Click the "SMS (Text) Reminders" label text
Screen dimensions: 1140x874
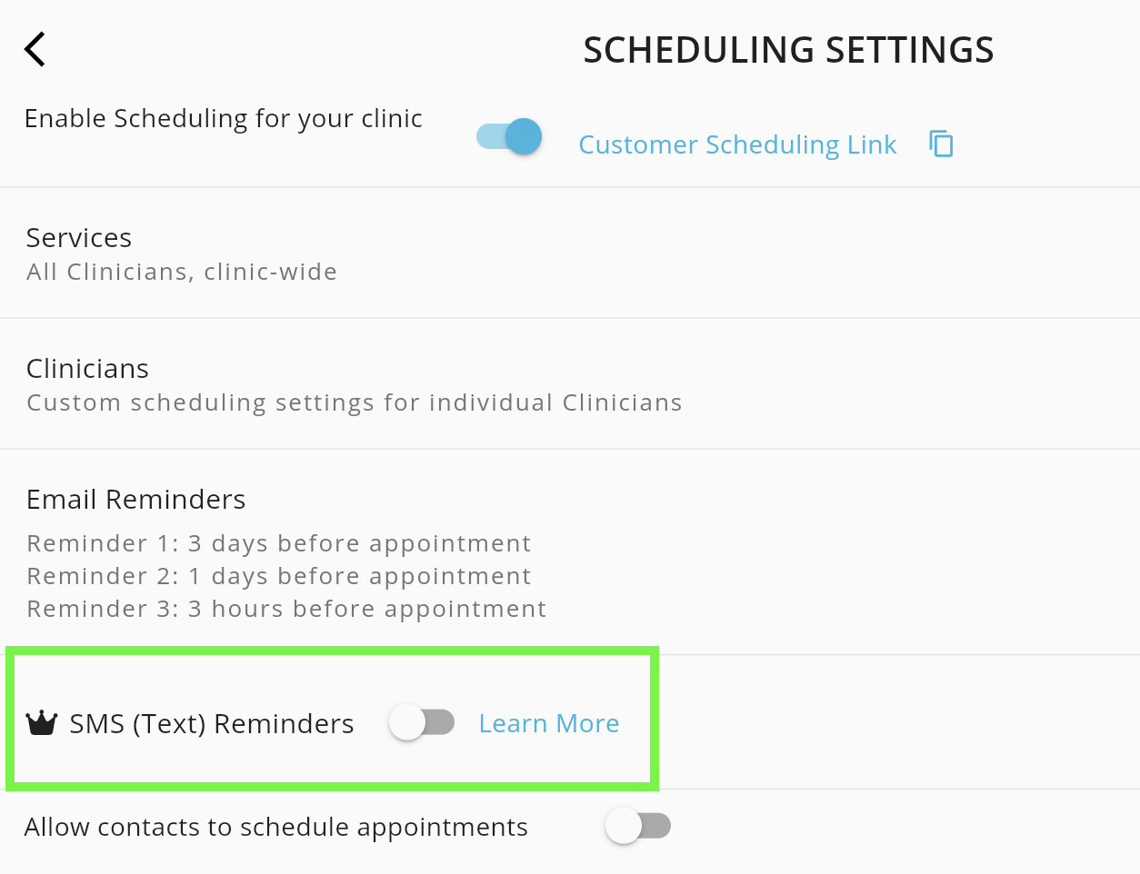[x=212, y=723]
